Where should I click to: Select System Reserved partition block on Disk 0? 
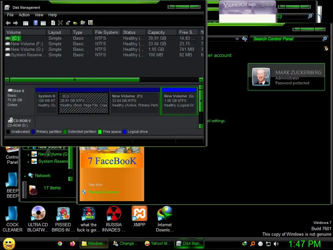pos(47,101)
